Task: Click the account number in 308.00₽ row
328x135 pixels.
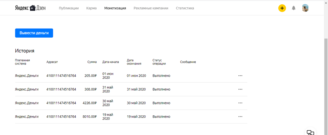Action: [61, 89]
